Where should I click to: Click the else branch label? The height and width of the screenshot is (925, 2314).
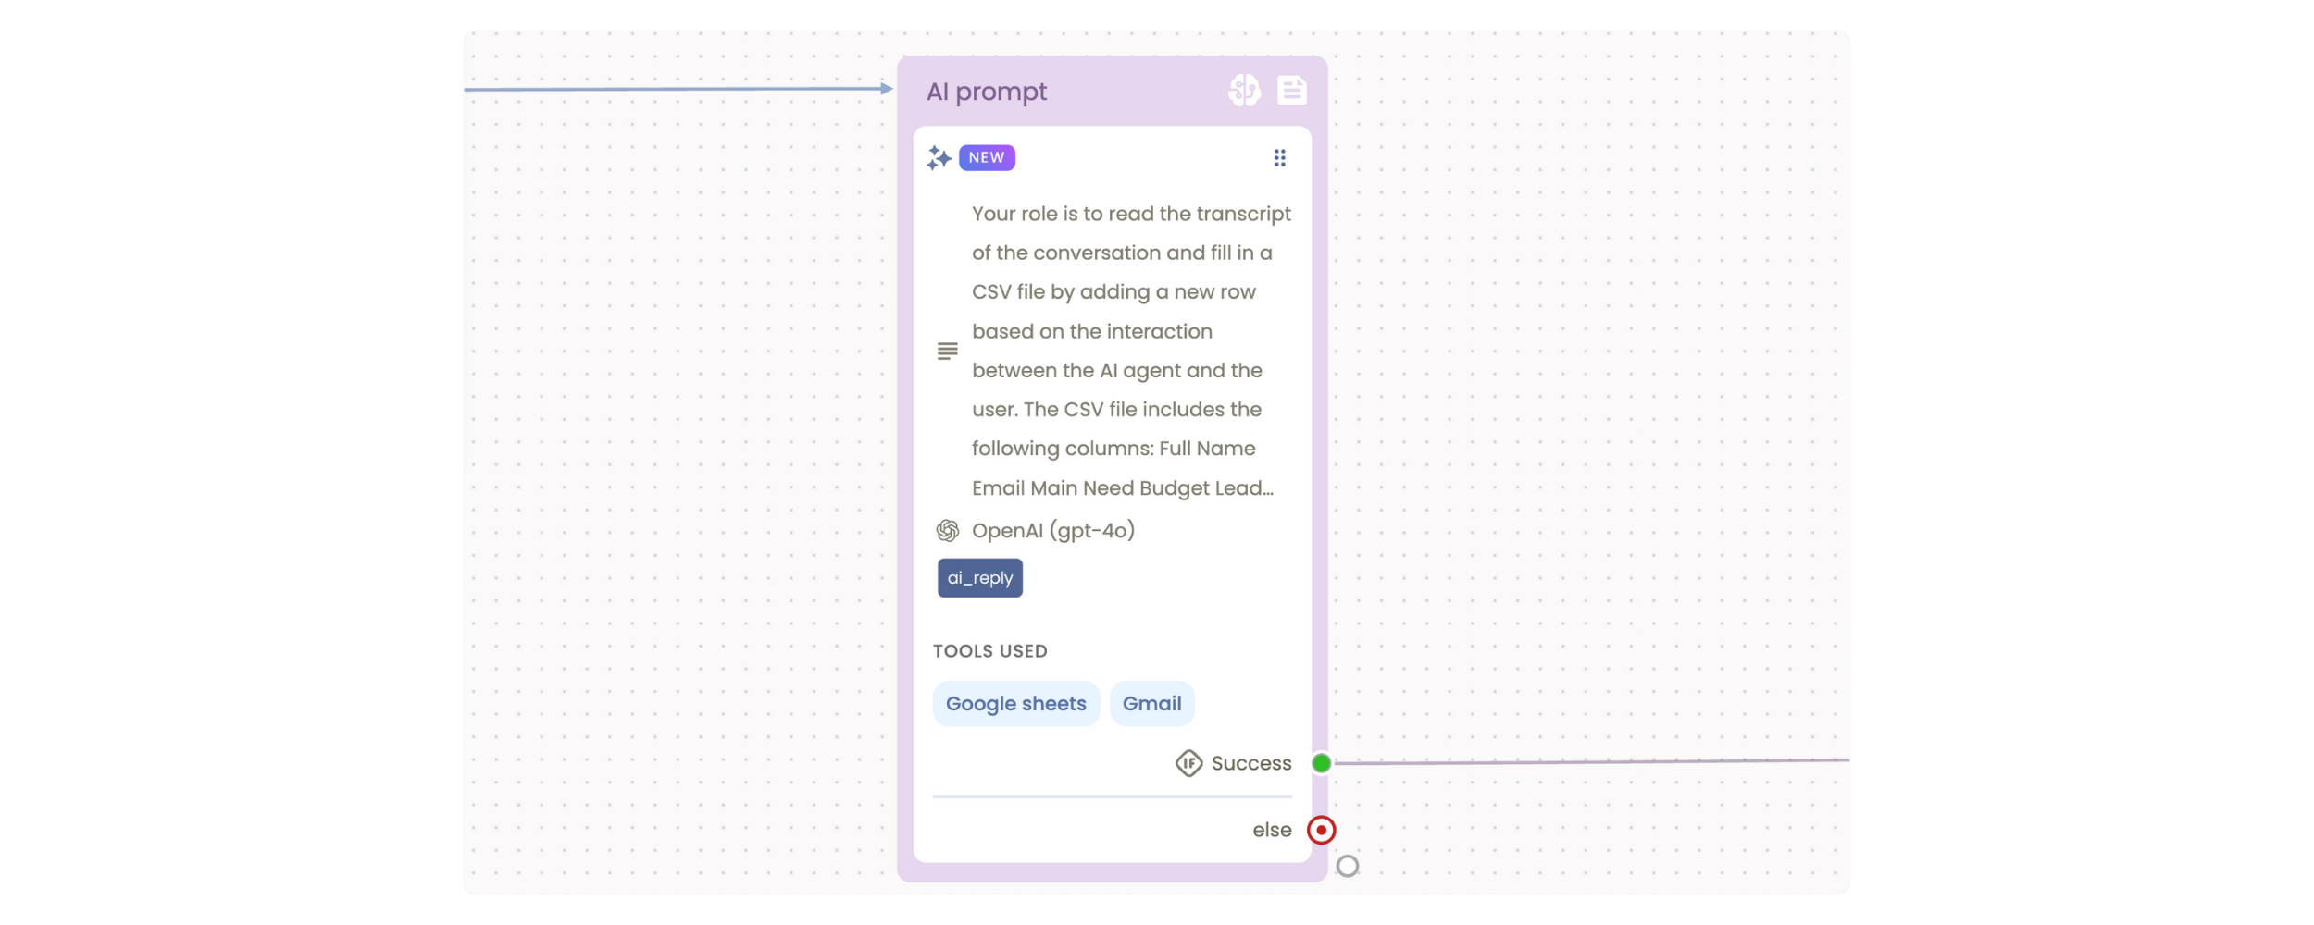(x=1272, y=830)
